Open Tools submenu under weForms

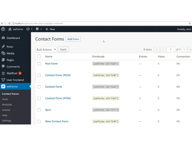(x=5, y=99)
